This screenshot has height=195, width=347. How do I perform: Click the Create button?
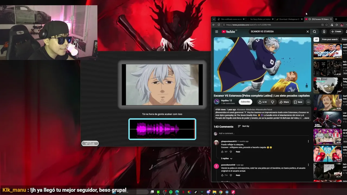pos(336,32)
